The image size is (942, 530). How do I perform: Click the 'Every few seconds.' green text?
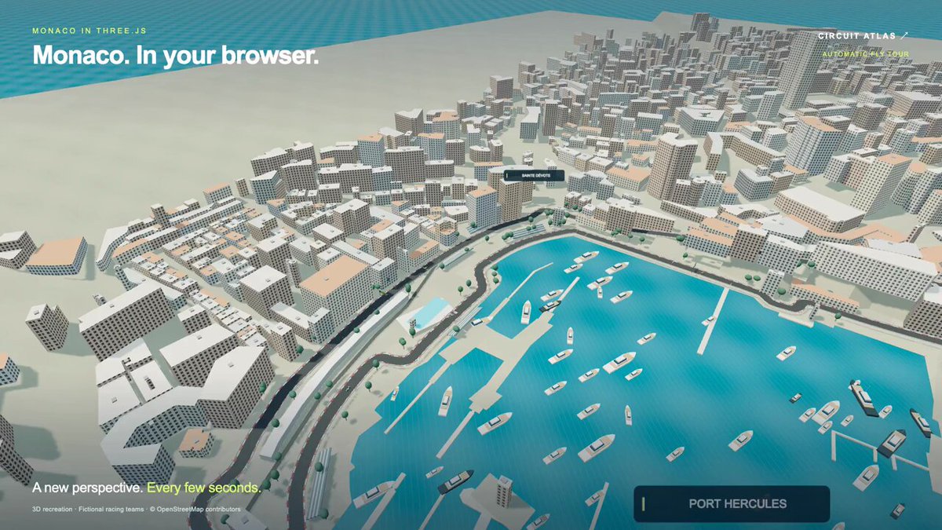tap(204, 488)
